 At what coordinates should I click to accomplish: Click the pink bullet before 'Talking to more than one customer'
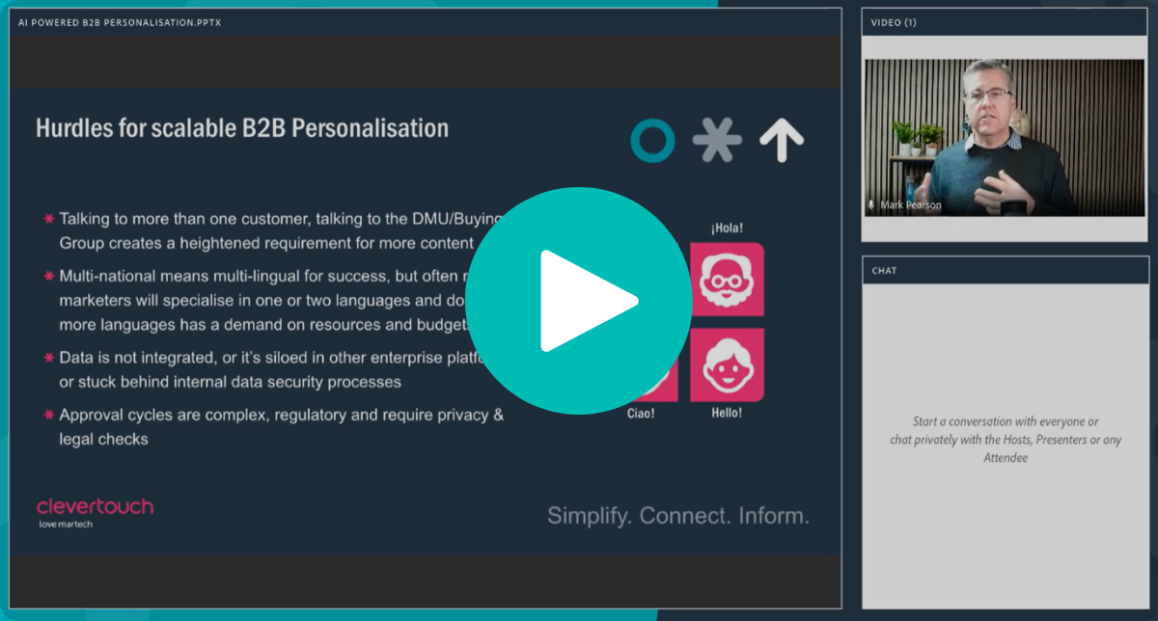coord(48,219)
